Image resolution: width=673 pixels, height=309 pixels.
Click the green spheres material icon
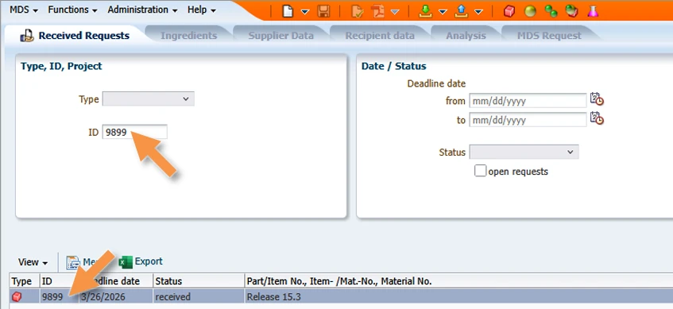[x=551, y=11]
